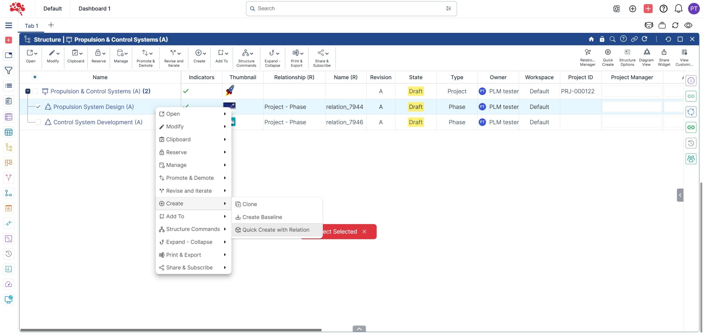Dismiss the red Selected notification banner
The width and height of the screenshot is (703, 333).
tap(364, 232)
